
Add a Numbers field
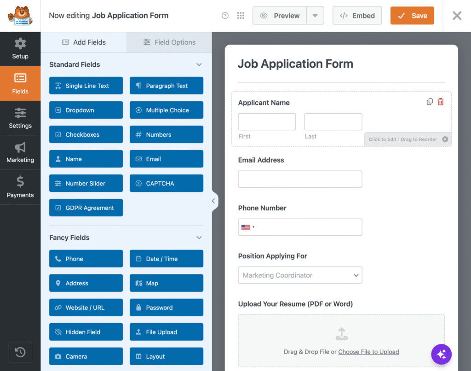click(x=167, y=134)
